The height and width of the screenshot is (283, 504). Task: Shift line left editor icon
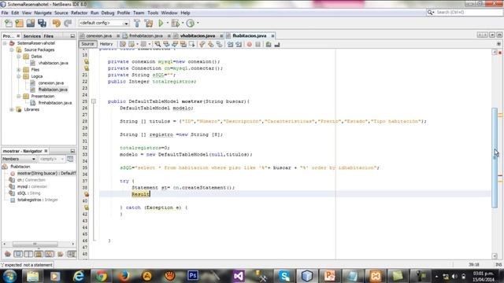pyautogui.click(x=230, y=44)
